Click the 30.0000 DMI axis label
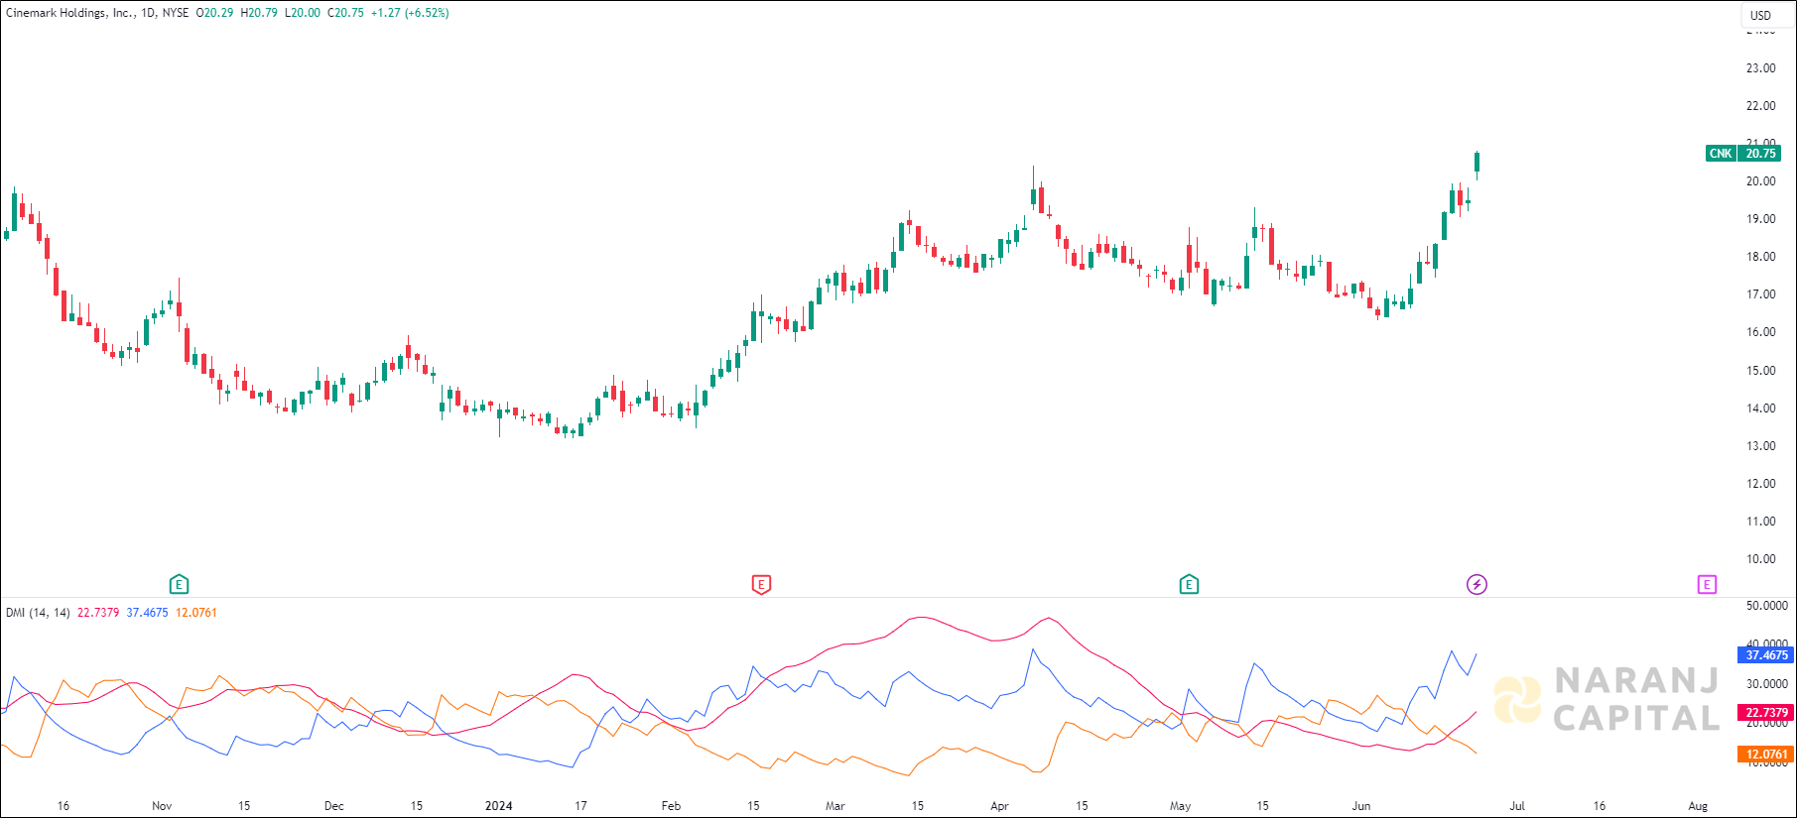Image resolution: width=1797 pixels, height=818 pixels. click(x=1767, y=684)
